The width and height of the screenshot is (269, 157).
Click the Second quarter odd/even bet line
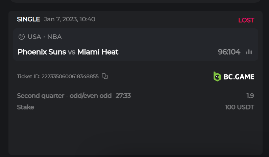(64, 96)
